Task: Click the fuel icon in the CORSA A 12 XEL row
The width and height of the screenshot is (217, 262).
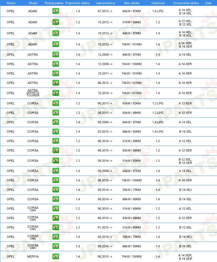Action: 55,141
